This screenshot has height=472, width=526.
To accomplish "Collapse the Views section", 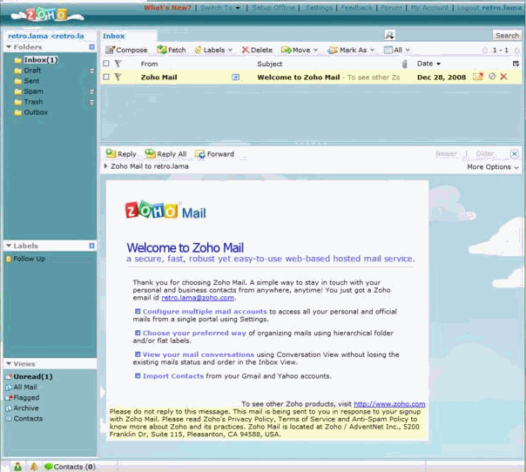I will (x=9, y=364).
